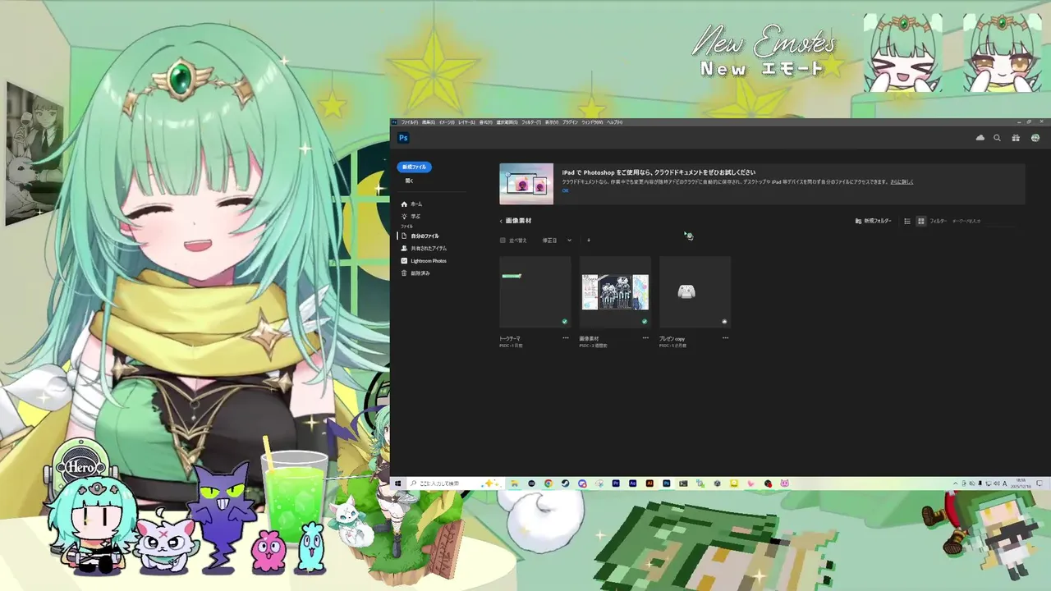Open Illustrator from taskbar
Screen dimensions: 1051x591
pyautogui.click(x=650, y=483)
